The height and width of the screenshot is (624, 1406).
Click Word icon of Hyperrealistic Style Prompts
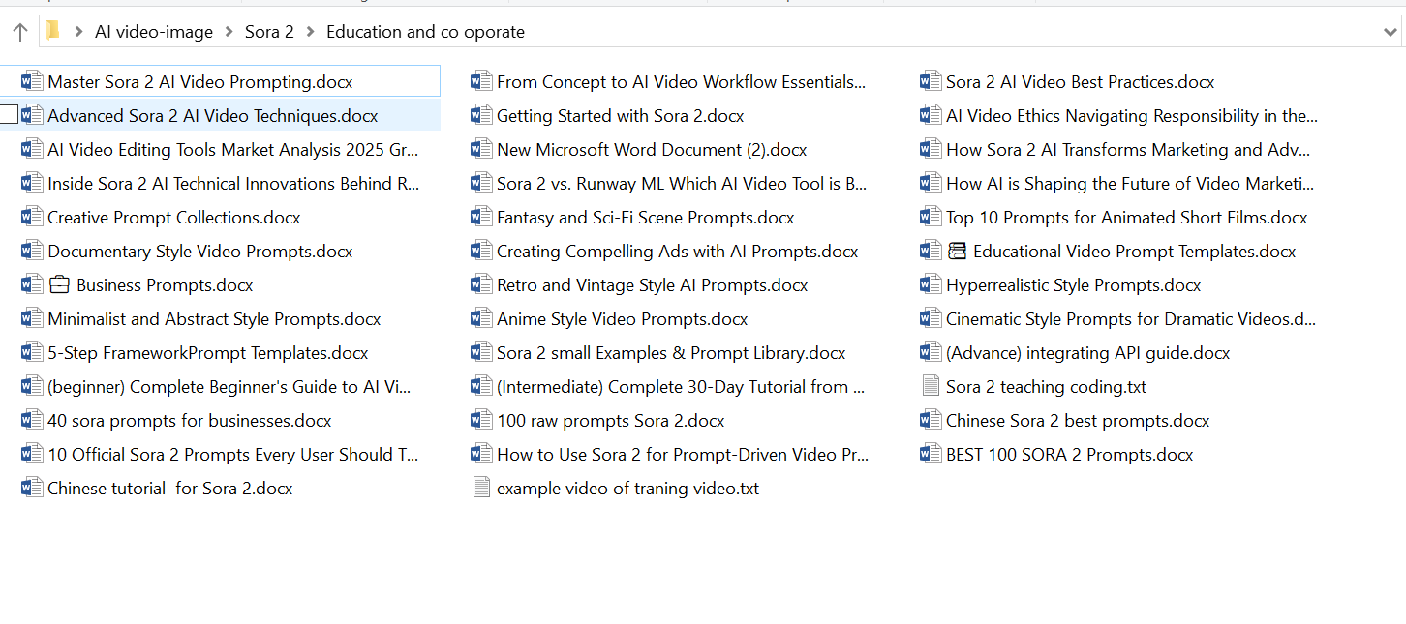click(x=931, y=284)
